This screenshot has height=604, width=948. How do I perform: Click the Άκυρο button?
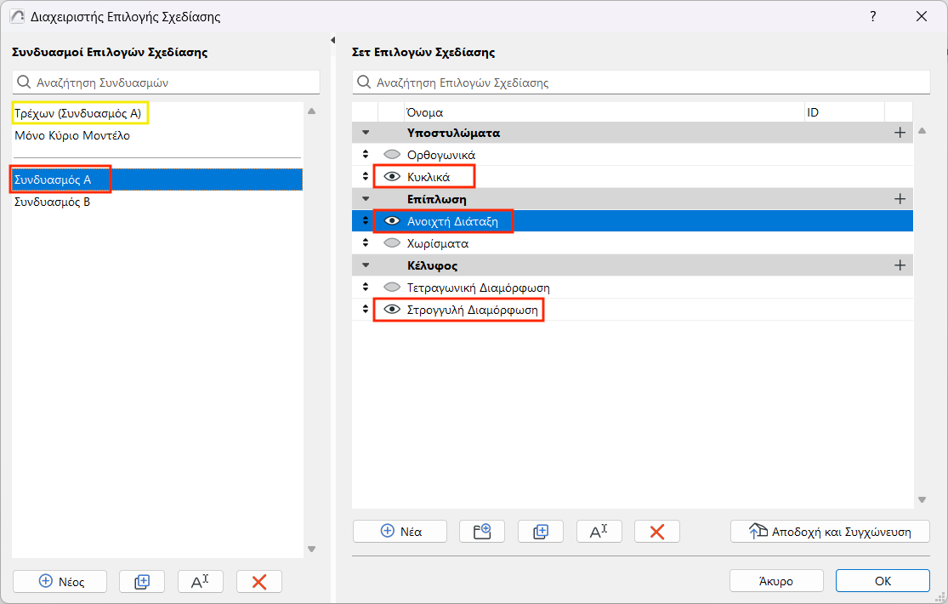776,581
